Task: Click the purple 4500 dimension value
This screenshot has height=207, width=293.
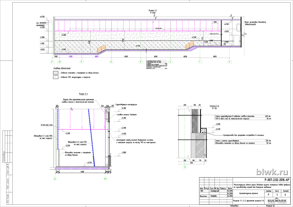Action: pos(71,57)
